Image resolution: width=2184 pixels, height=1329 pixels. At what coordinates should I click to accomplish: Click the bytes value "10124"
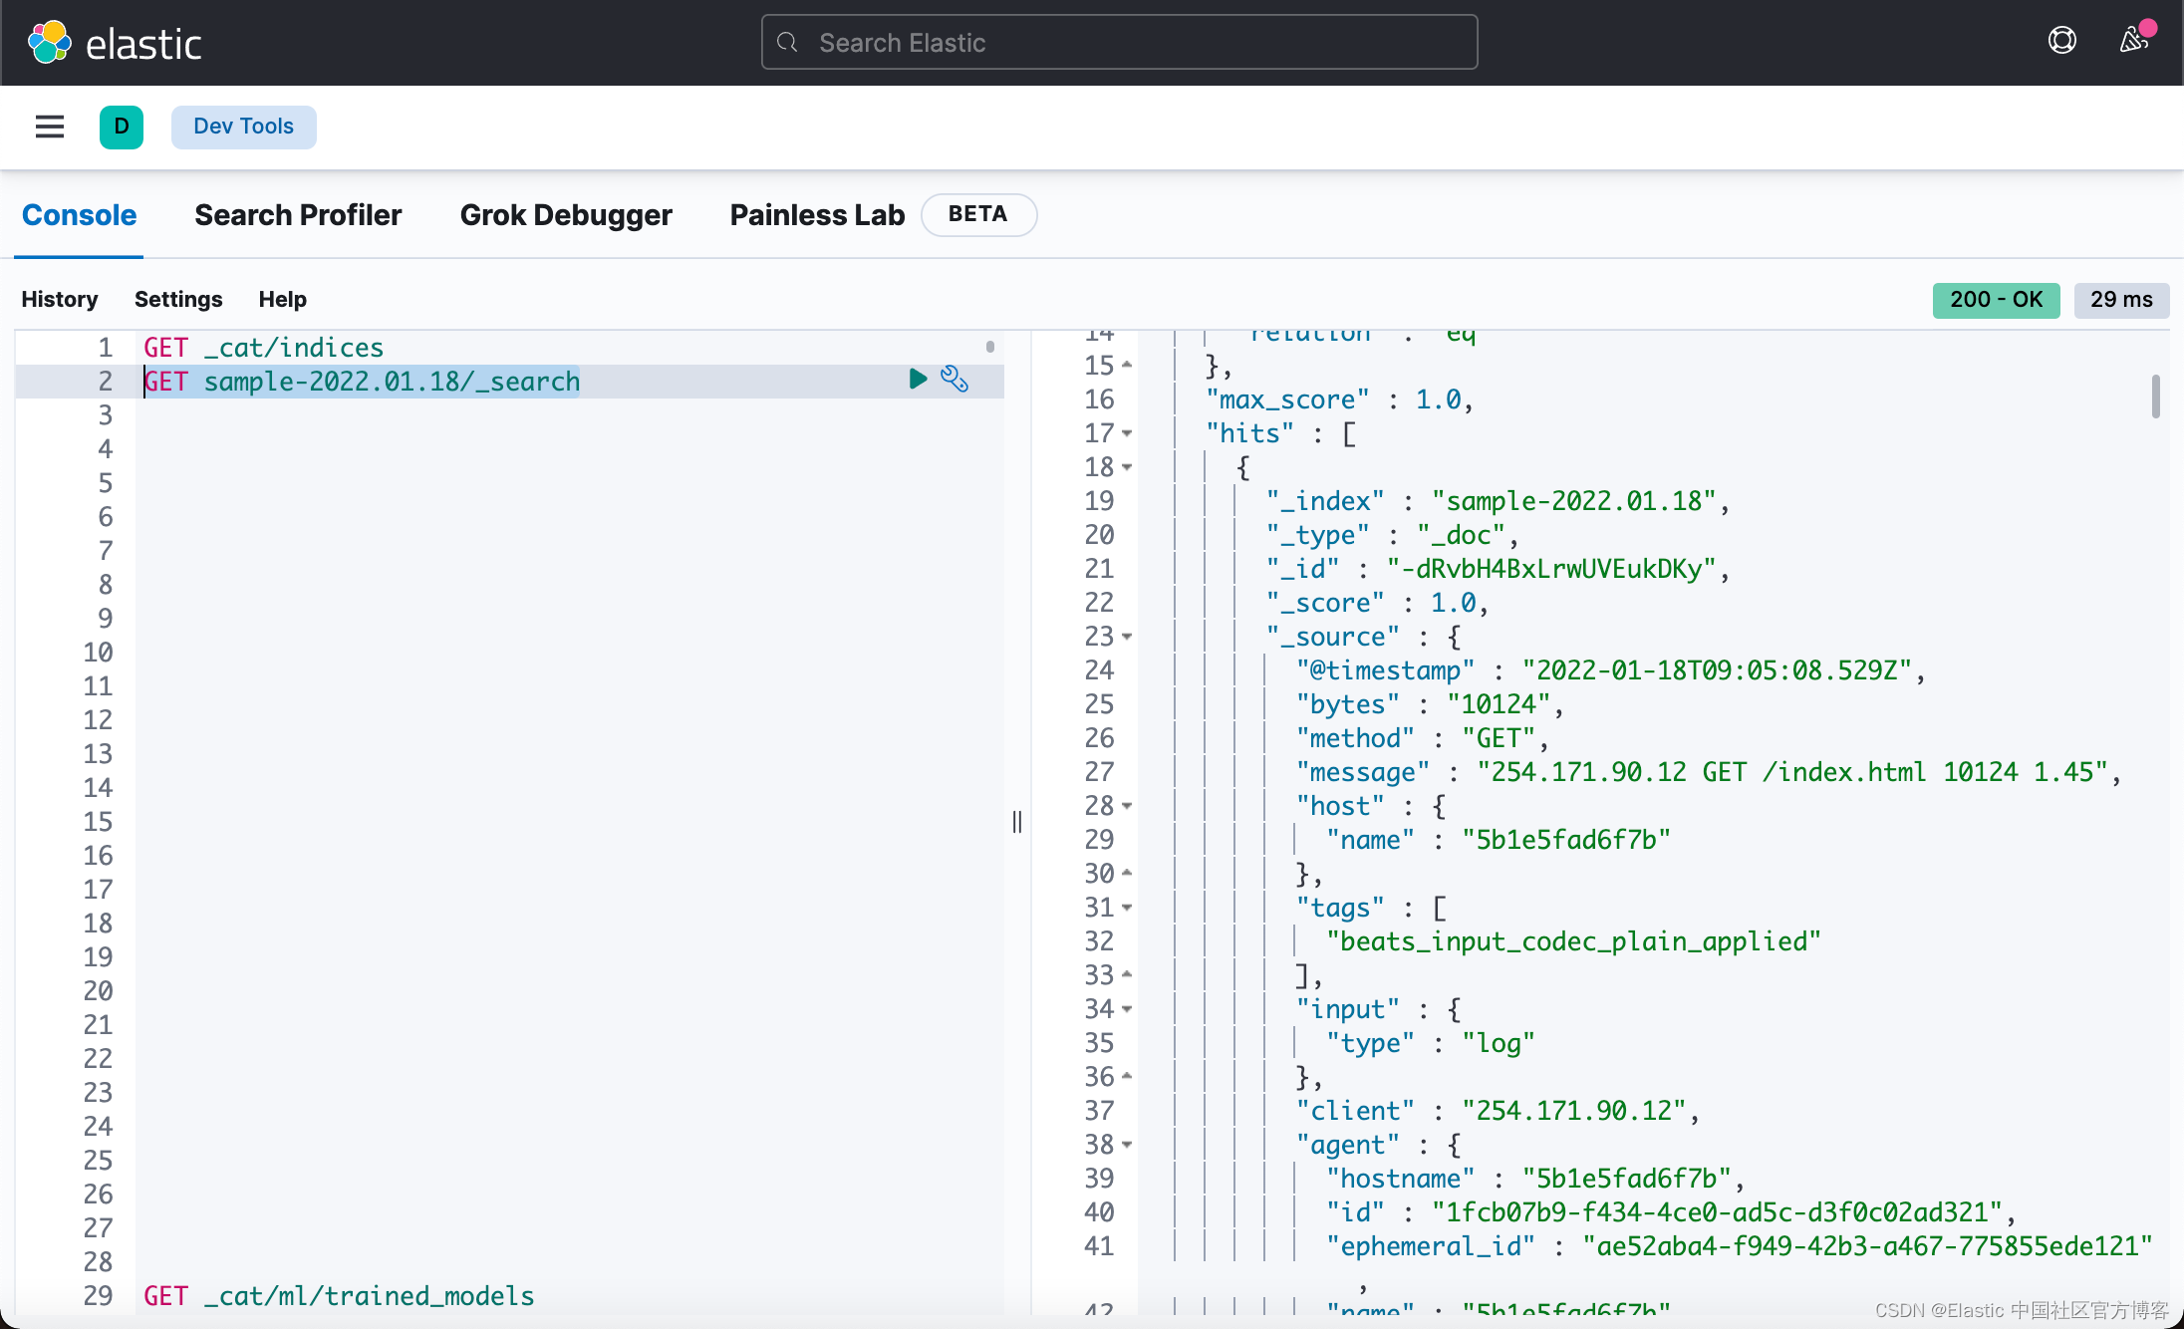tap(1498, 704)
